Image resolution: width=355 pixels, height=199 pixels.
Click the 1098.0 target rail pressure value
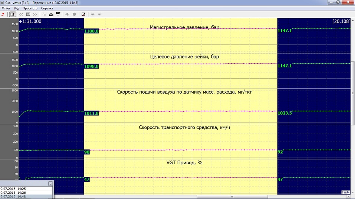(x=92, y=67)
